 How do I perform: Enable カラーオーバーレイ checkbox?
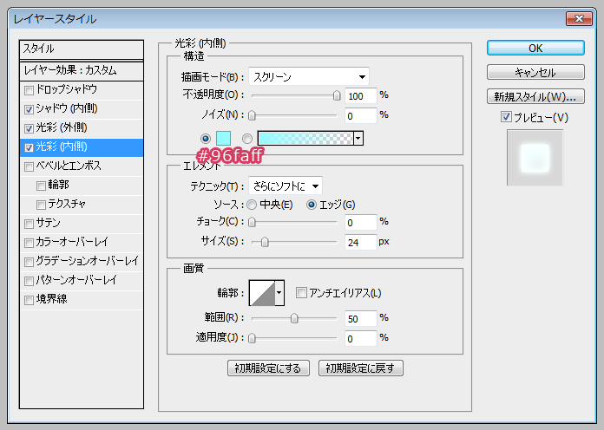(29, 243)
